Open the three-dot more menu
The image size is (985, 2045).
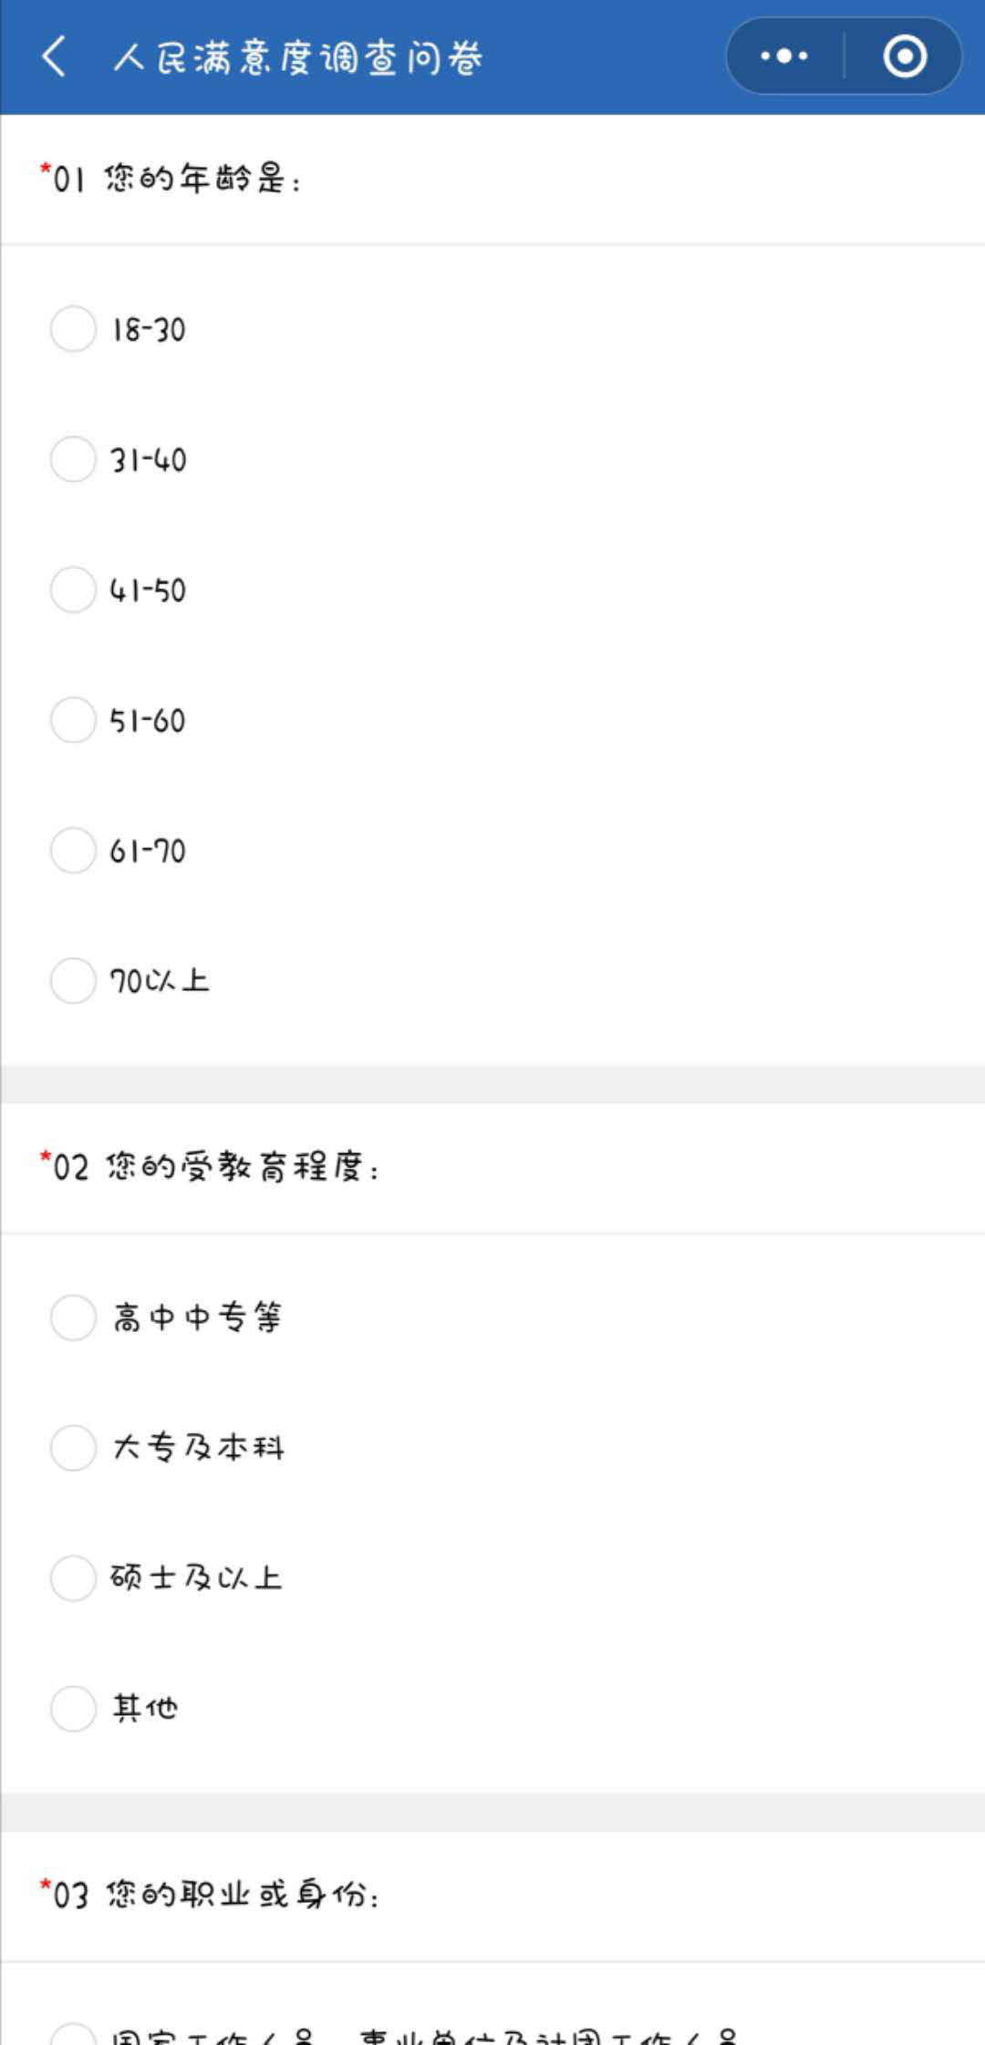[x=784, y=57]
